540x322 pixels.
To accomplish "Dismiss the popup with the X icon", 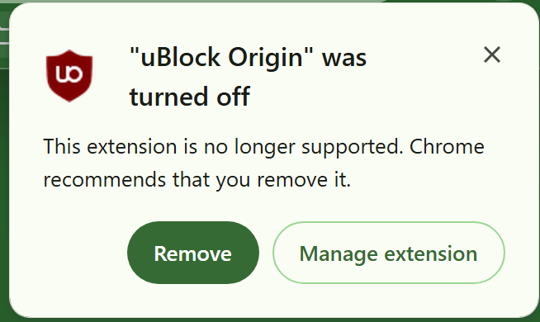I will [492, 54].
